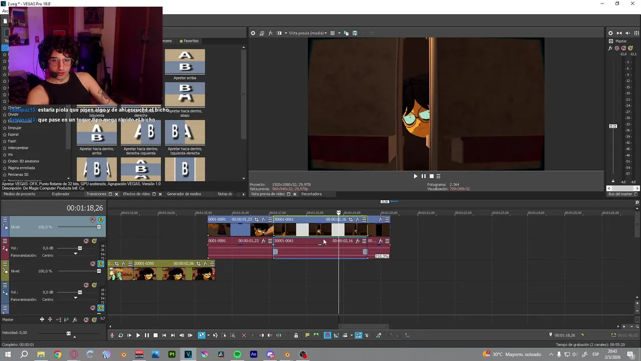Mute video track 1
Image resolution: width=641 pixels, height=361 pixels.
pos(93,220)
